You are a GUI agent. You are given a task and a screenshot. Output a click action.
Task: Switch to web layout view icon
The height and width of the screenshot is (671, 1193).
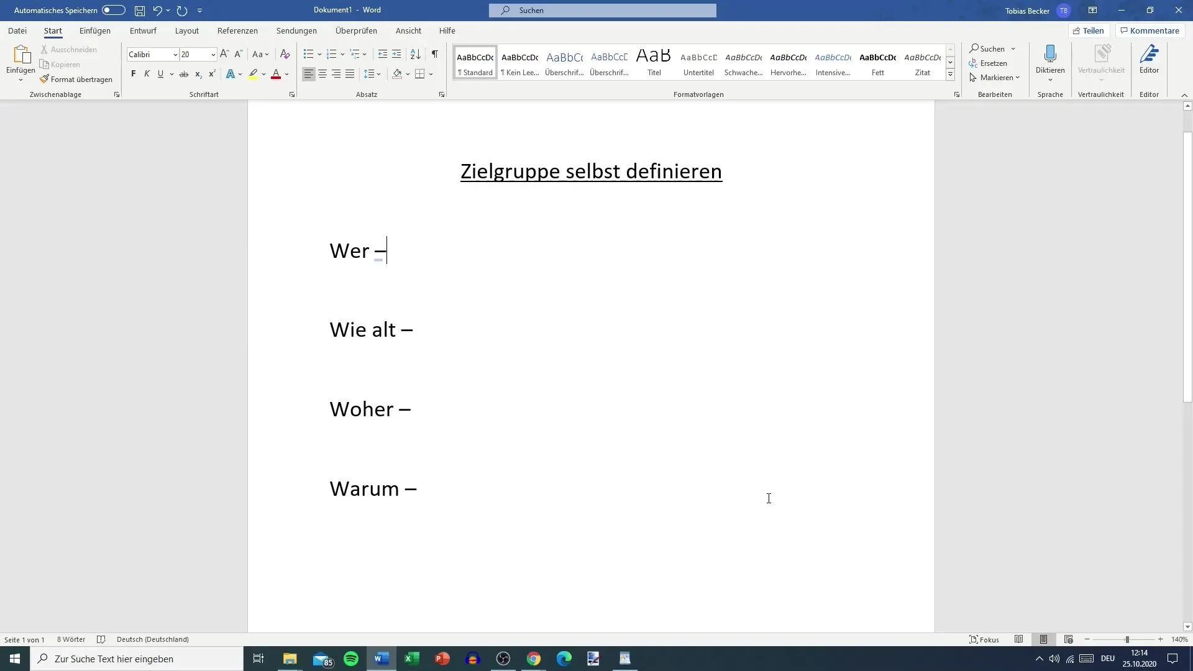coord(1069,639)
